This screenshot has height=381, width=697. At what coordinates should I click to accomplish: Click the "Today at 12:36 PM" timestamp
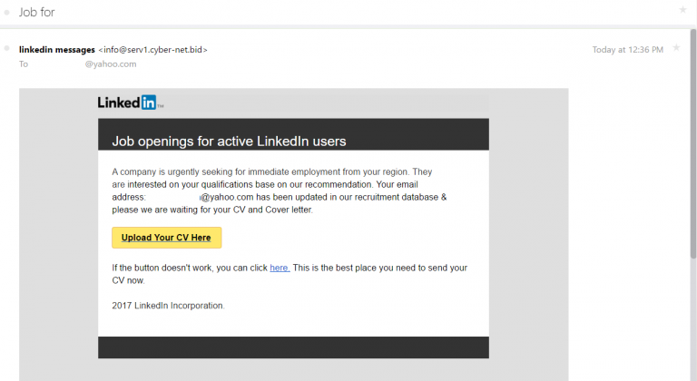(x=627, y=49)
